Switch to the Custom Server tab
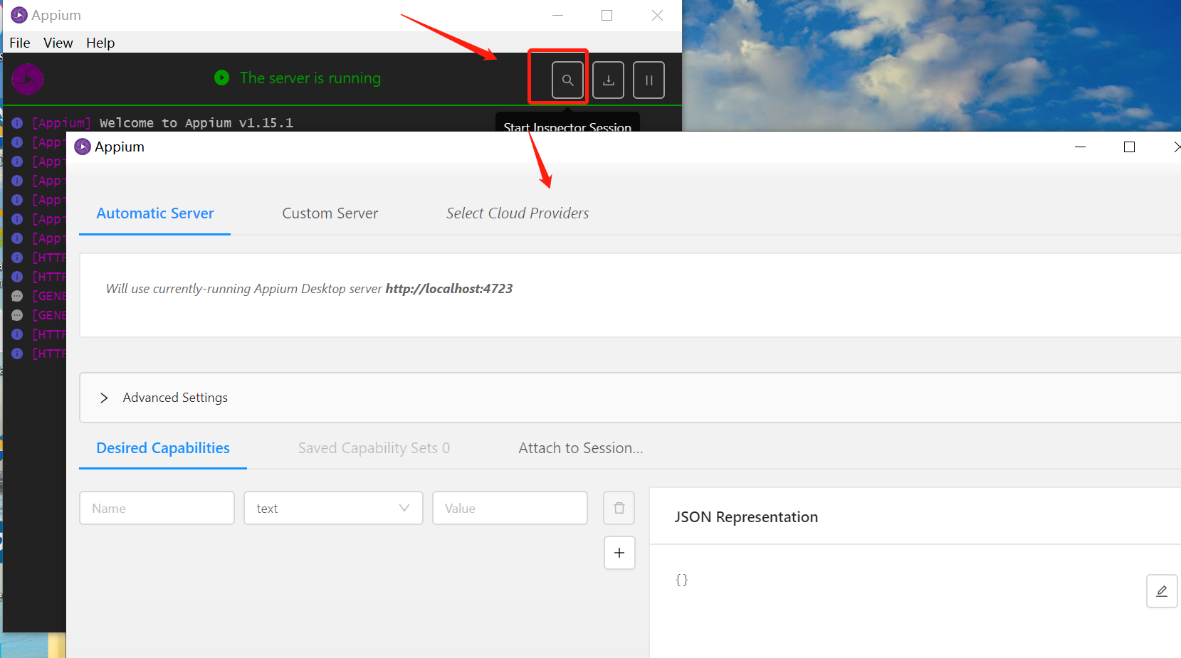 [330, 213]
